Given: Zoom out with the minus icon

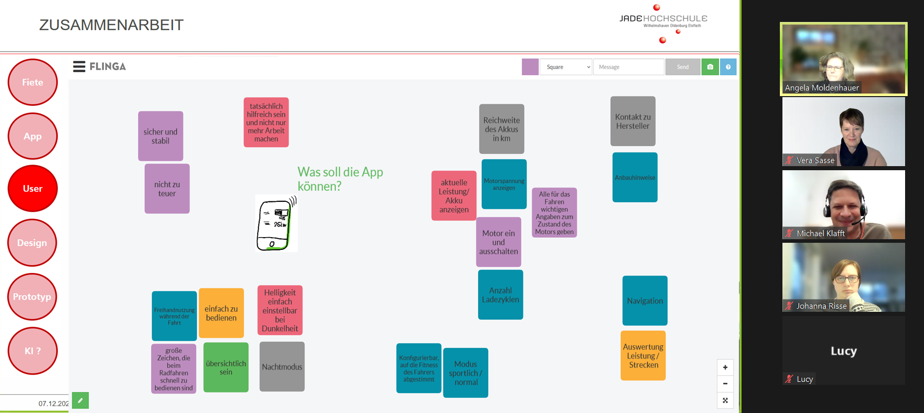Looking at the screenshot, I should [725, 384].
